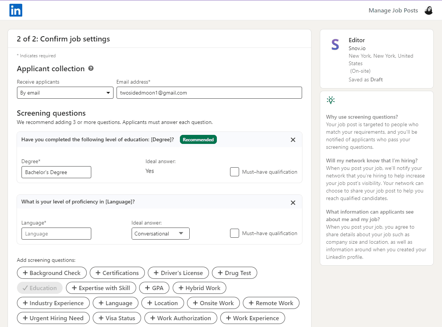
Task: Expand the Conversational ideal answer dropdown
Action: click(160, 234)
